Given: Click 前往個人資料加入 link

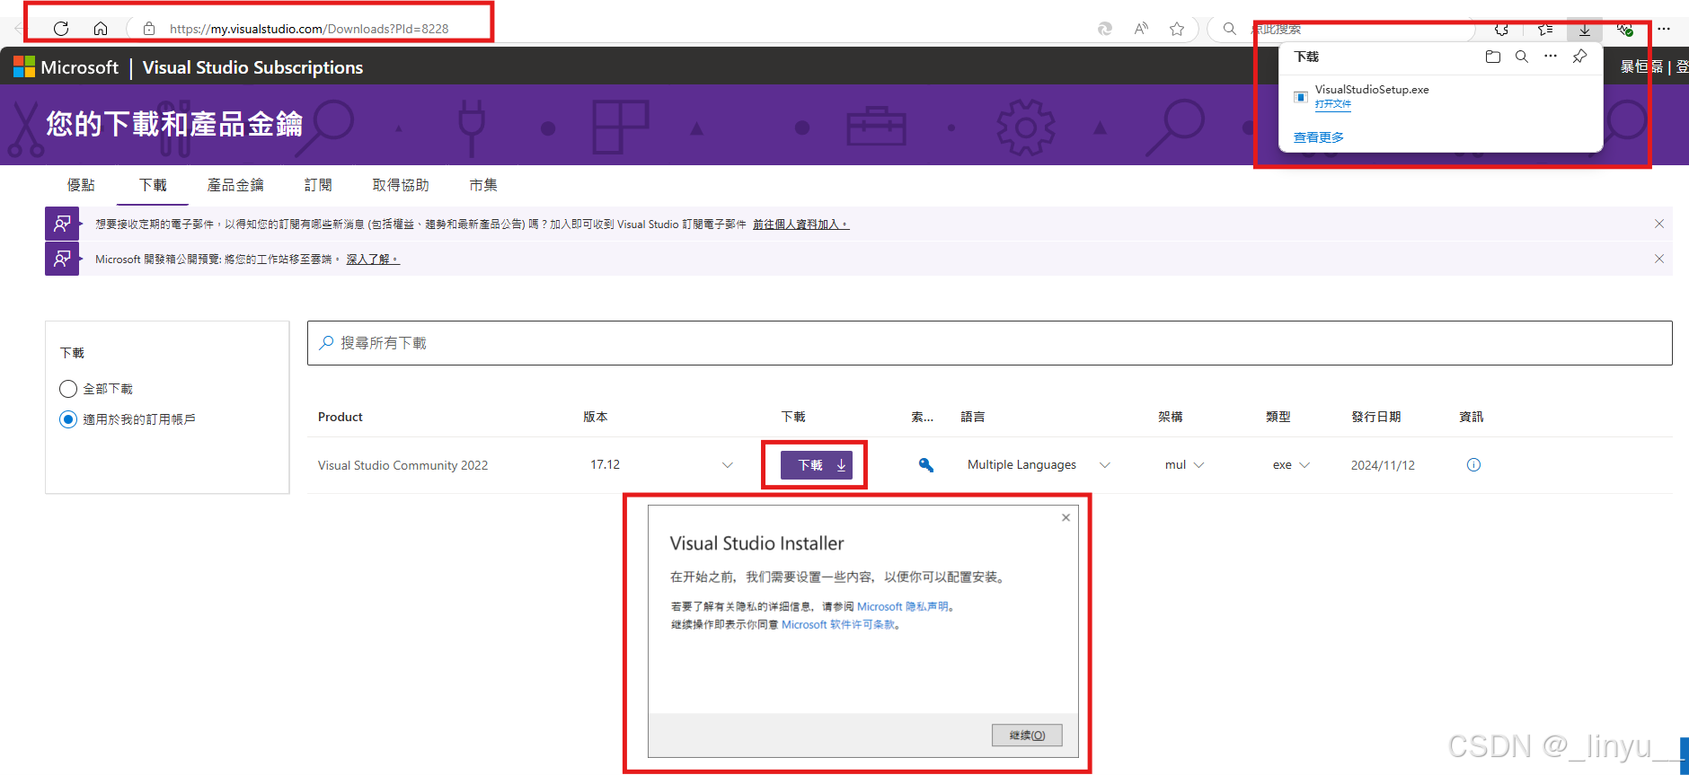Looking at the screenshot, I should click(x=800, y=225).
